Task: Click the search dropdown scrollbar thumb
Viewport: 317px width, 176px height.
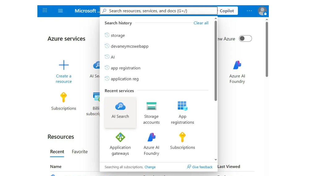Action: 216,60
